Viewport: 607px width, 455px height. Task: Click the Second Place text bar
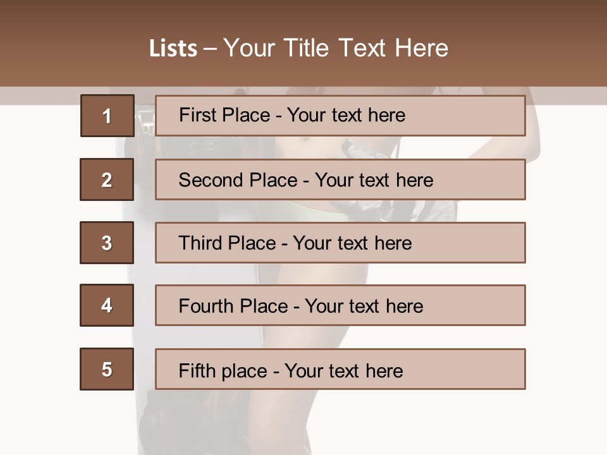click(x=340, y=179)
